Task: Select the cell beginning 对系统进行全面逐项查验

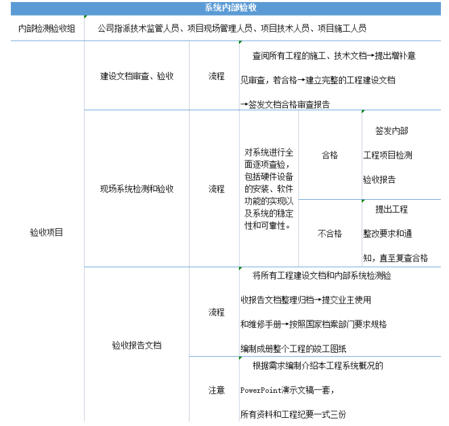Action: coord(269,189)
